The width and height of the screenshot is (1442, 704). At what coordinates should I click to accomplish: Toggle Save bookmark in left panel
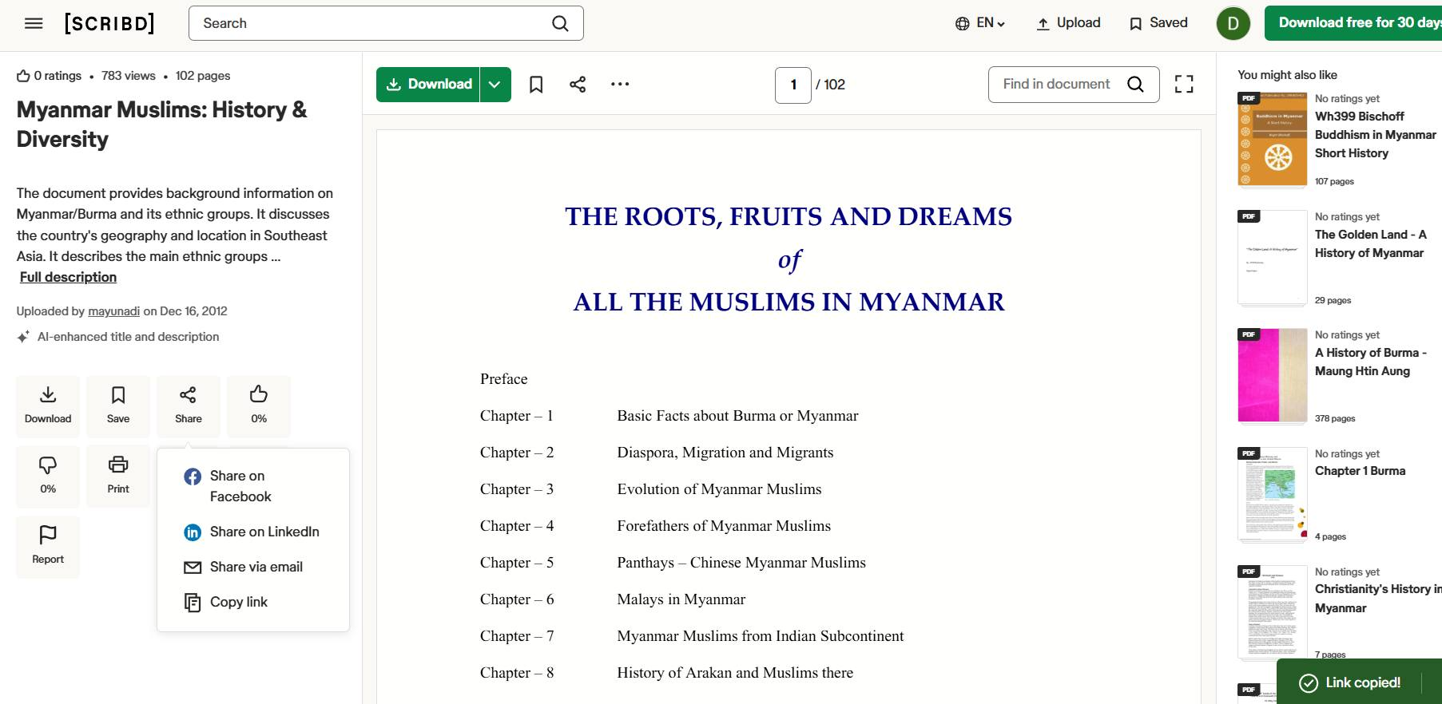coord(118,405)
